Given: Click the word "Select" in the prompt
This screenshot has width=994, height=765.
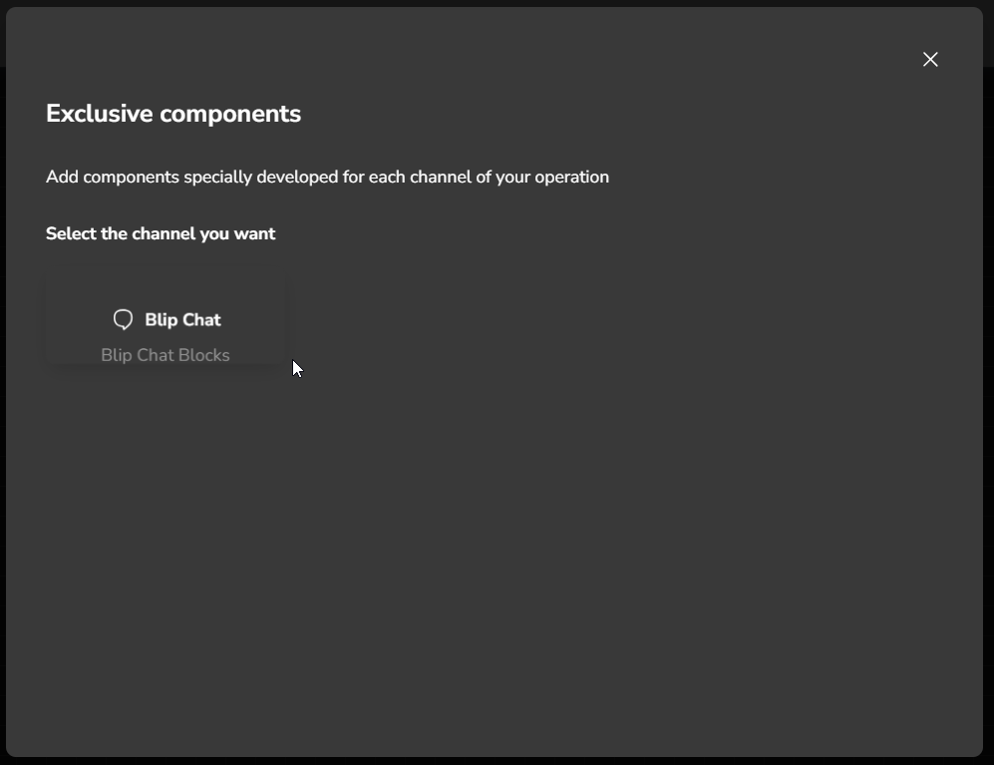Looking at the screenshot, I should click(x=71, y=233).
